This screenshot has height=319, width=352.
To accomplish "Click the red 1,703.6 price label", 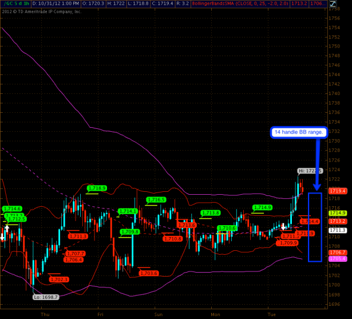I will [148, 273].
